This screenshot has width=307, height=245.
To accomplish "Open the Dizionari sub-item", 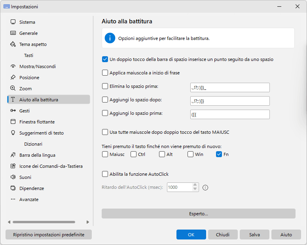I will [x=33, y=144].
